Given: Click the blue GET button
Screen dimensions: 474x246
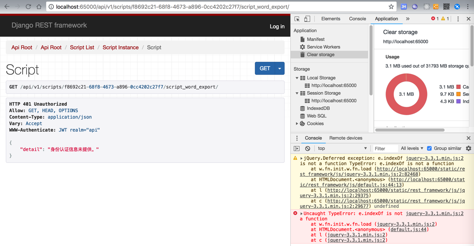Looking at the screenshot, I should point(265,68).
